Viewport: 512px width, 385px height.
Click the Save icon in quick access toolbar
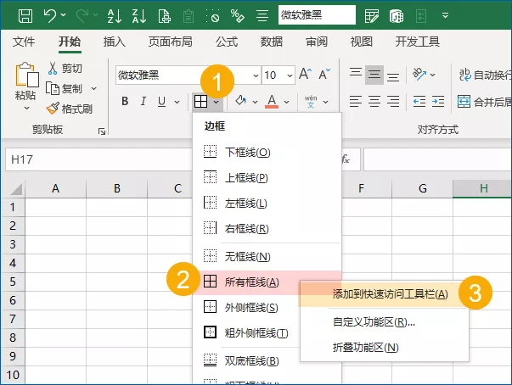25,15
